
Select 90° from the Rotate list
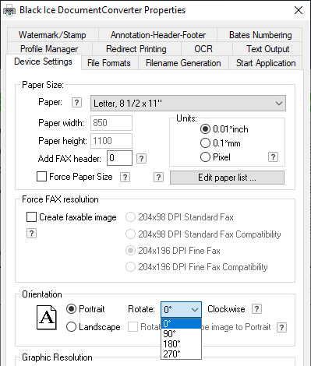point(181,333)
